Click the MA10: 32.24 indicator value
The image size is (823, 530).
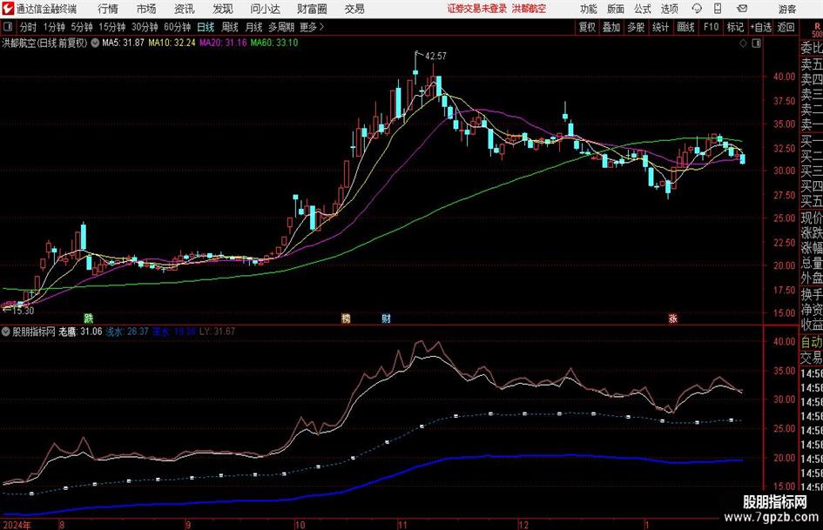point(172,43)
